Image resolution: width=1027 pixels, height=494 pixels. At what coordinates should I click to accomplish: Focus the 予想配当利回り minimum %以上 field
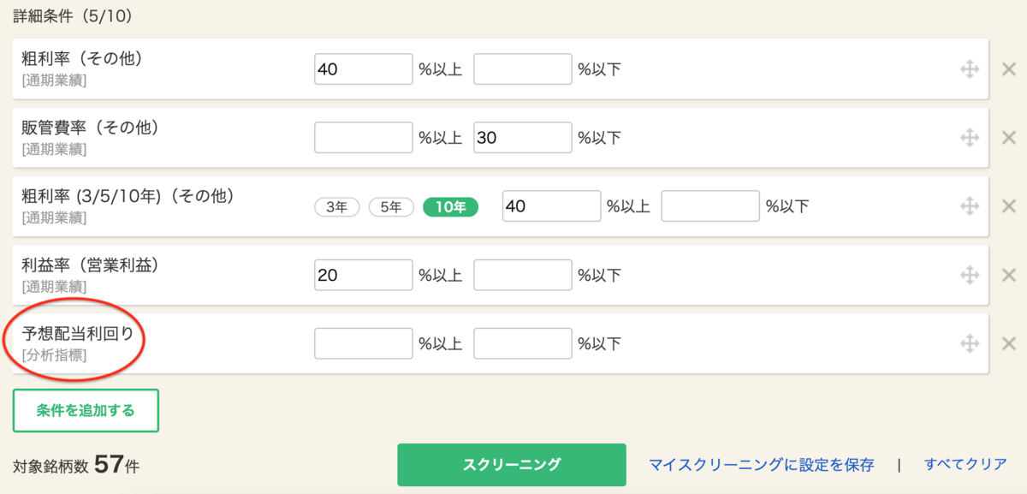pos(364,343)
